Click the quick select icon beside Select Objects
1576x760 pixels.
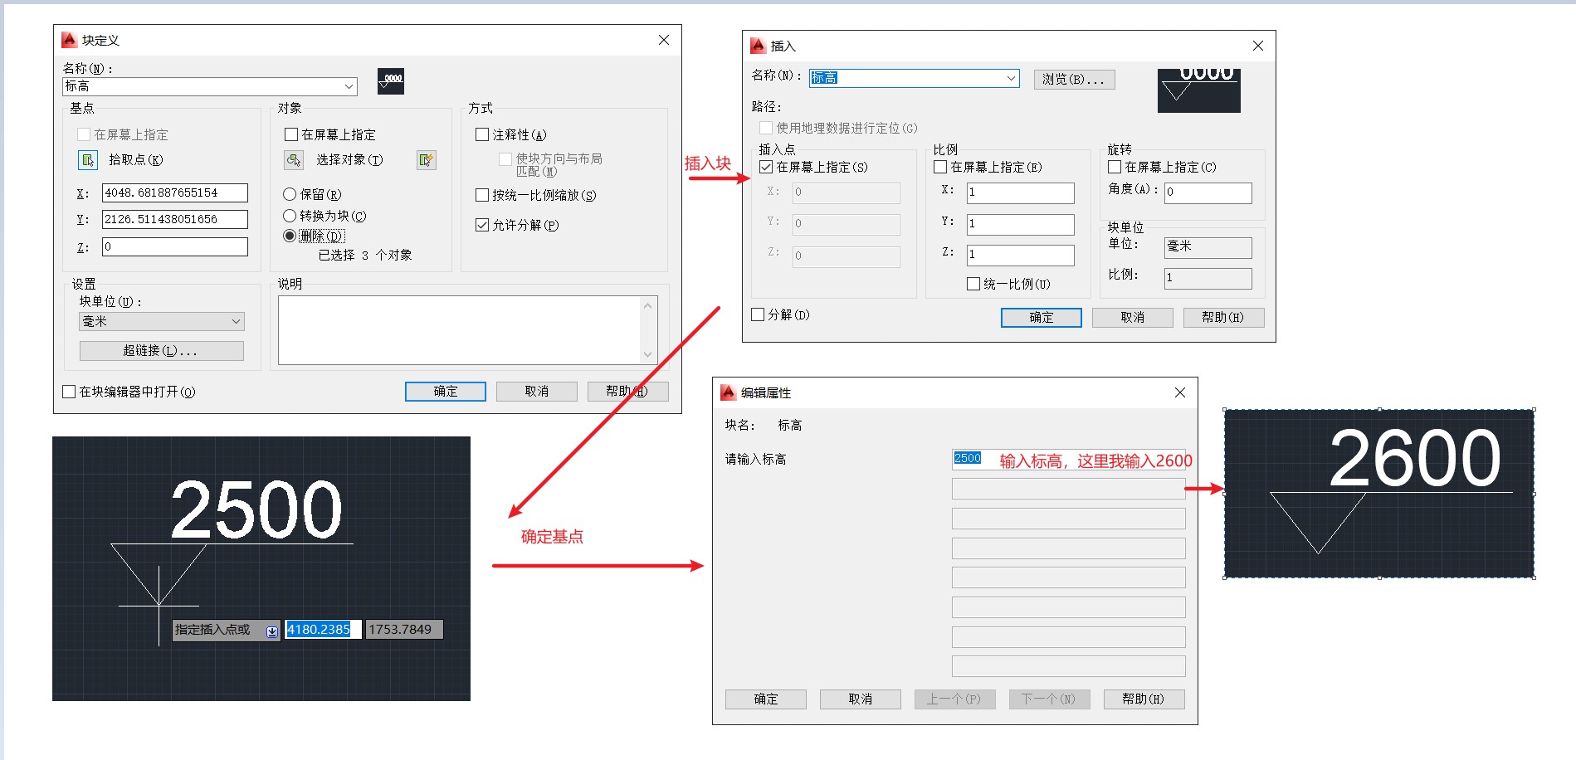click(426, 160)
